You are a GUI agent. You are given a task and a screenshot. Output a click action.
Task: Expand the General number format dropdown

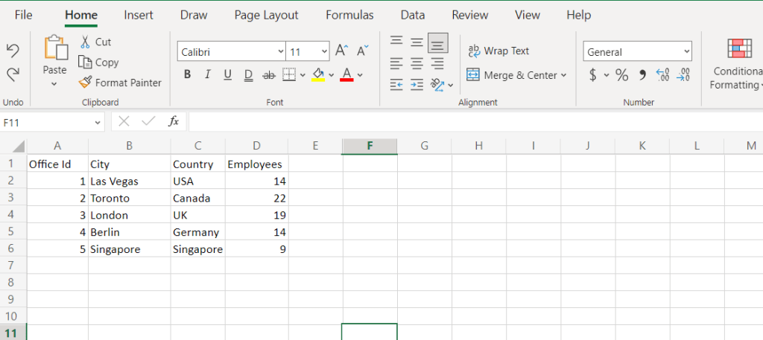pyautogui.click(x=686, y=52)
